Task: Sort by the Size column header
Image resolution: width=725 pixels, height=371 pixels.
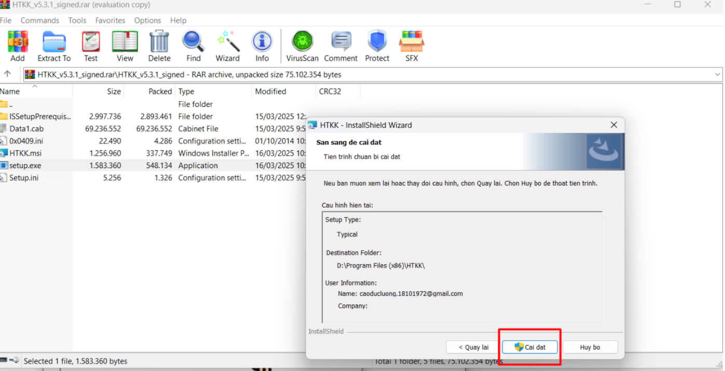Action: point(99,91)
